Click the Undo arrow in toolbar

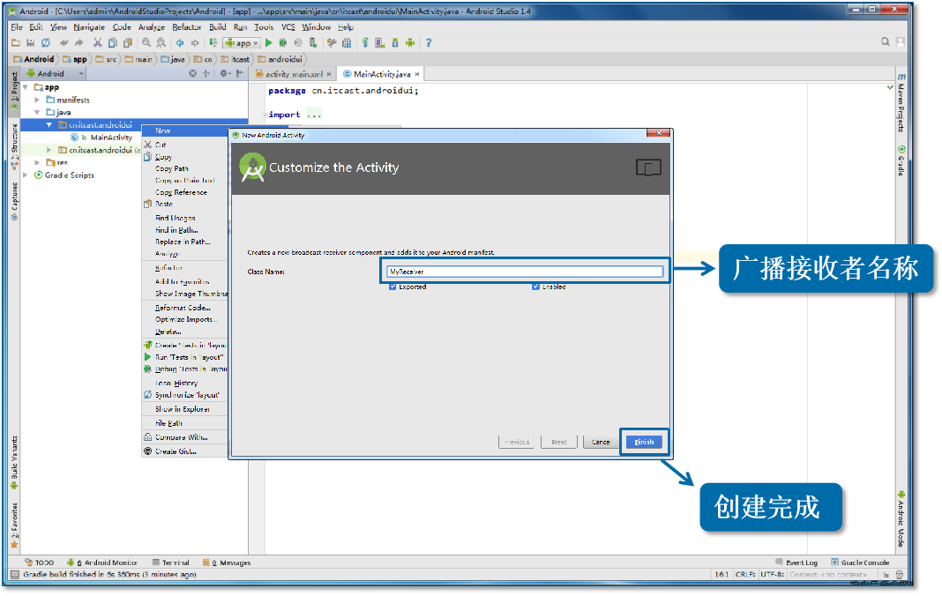click(64, 42)
